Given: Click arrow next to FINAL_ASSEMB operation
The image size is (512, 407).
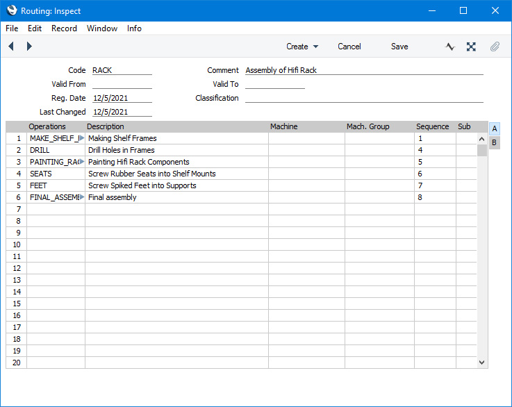Looking at the screenshot, I should pos(81,197).
